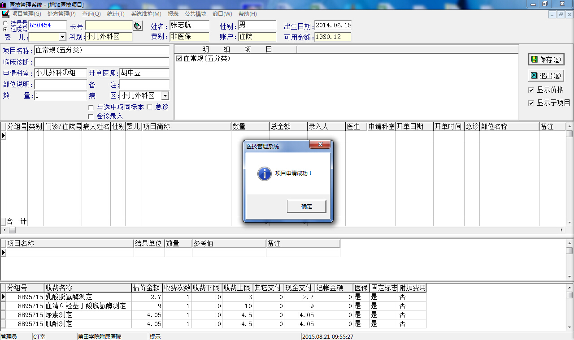The width and height of the screenshot is (574, 340).
Task: Click the 开单医师 field showing 胡中立
Action: coord(144,73)
